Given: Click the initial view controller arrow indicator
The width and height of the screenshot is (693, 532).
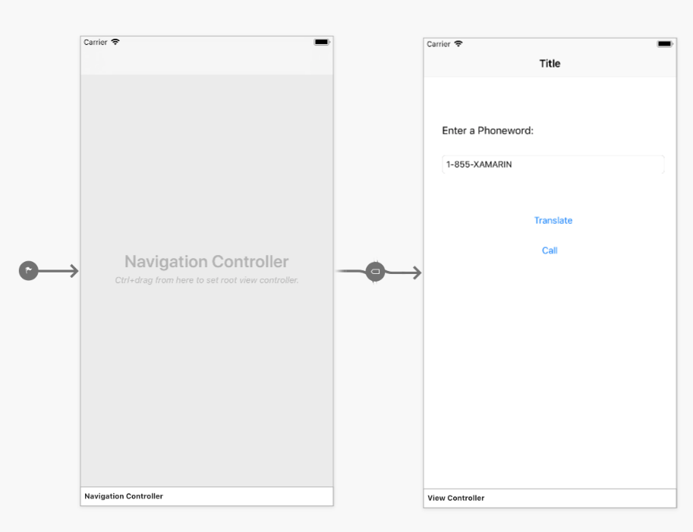Looking at the screenshot, I should (x=28, y=270).
